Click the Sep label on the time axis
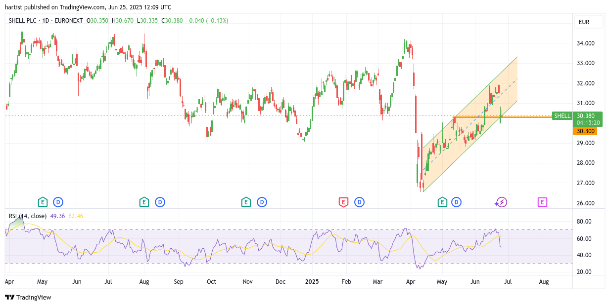Screen dimensions: 610x306 click(179, 282)
